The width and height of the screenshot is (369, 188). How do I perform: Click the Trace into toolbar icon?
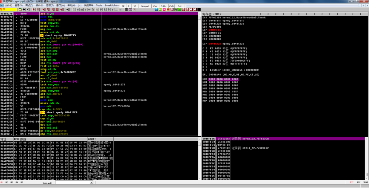(x=53, y=10)
